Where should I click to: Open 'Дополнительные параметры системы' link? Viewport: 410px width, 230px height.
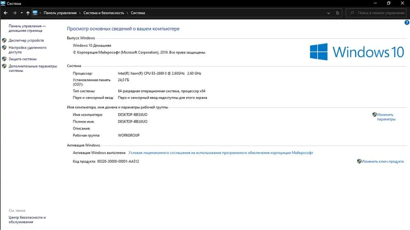coord(33,68)
